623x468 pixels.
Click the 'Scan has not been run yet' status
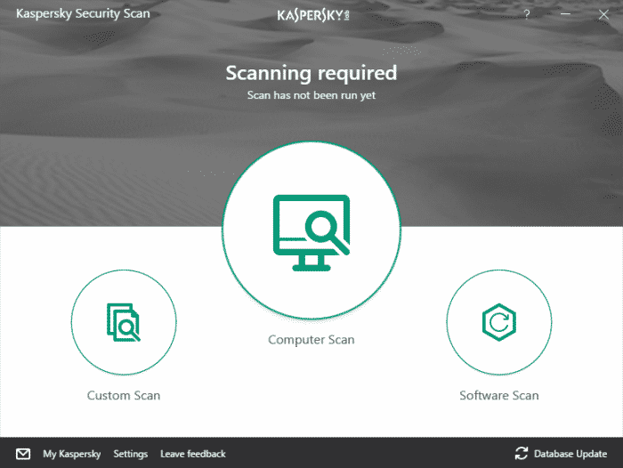point(311,94)
